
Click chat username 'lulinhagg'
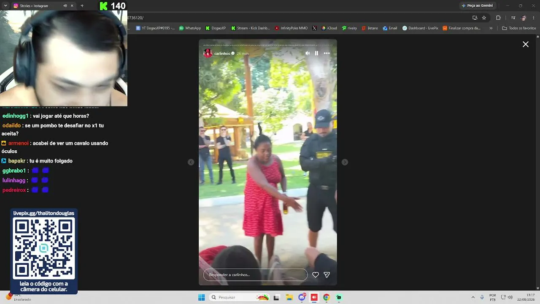[15, 181]
